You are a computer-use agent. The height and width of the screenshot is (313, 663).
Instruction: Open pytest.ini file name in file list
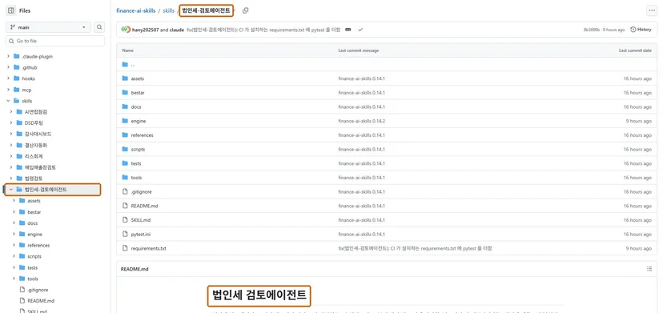point(141,234)
